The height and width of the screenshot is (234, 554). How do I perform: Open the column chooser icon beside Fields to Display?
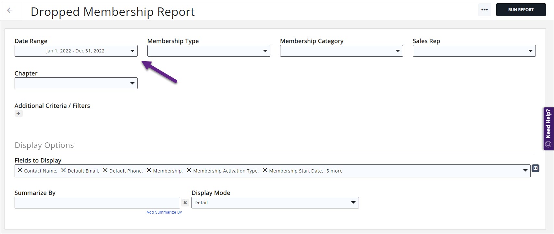click(536, 168)
